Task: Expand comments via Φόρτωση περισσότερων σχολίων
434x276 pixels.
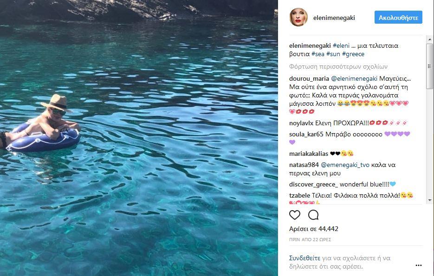Action: pos(338,66)
